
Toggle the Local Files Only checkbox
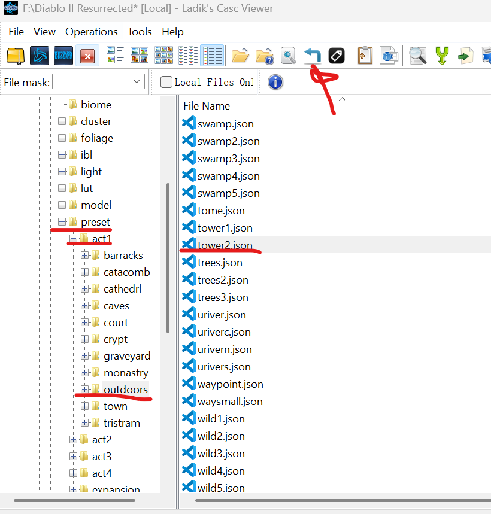[166, 82]
